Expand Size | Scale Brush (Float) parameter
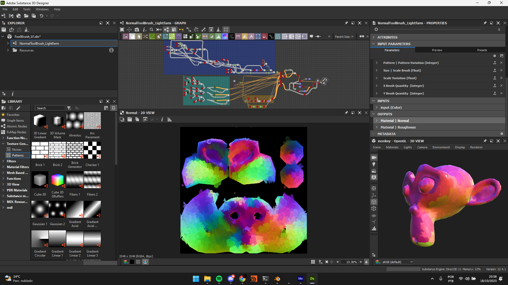The image size is (508, 285). point(377,70)
